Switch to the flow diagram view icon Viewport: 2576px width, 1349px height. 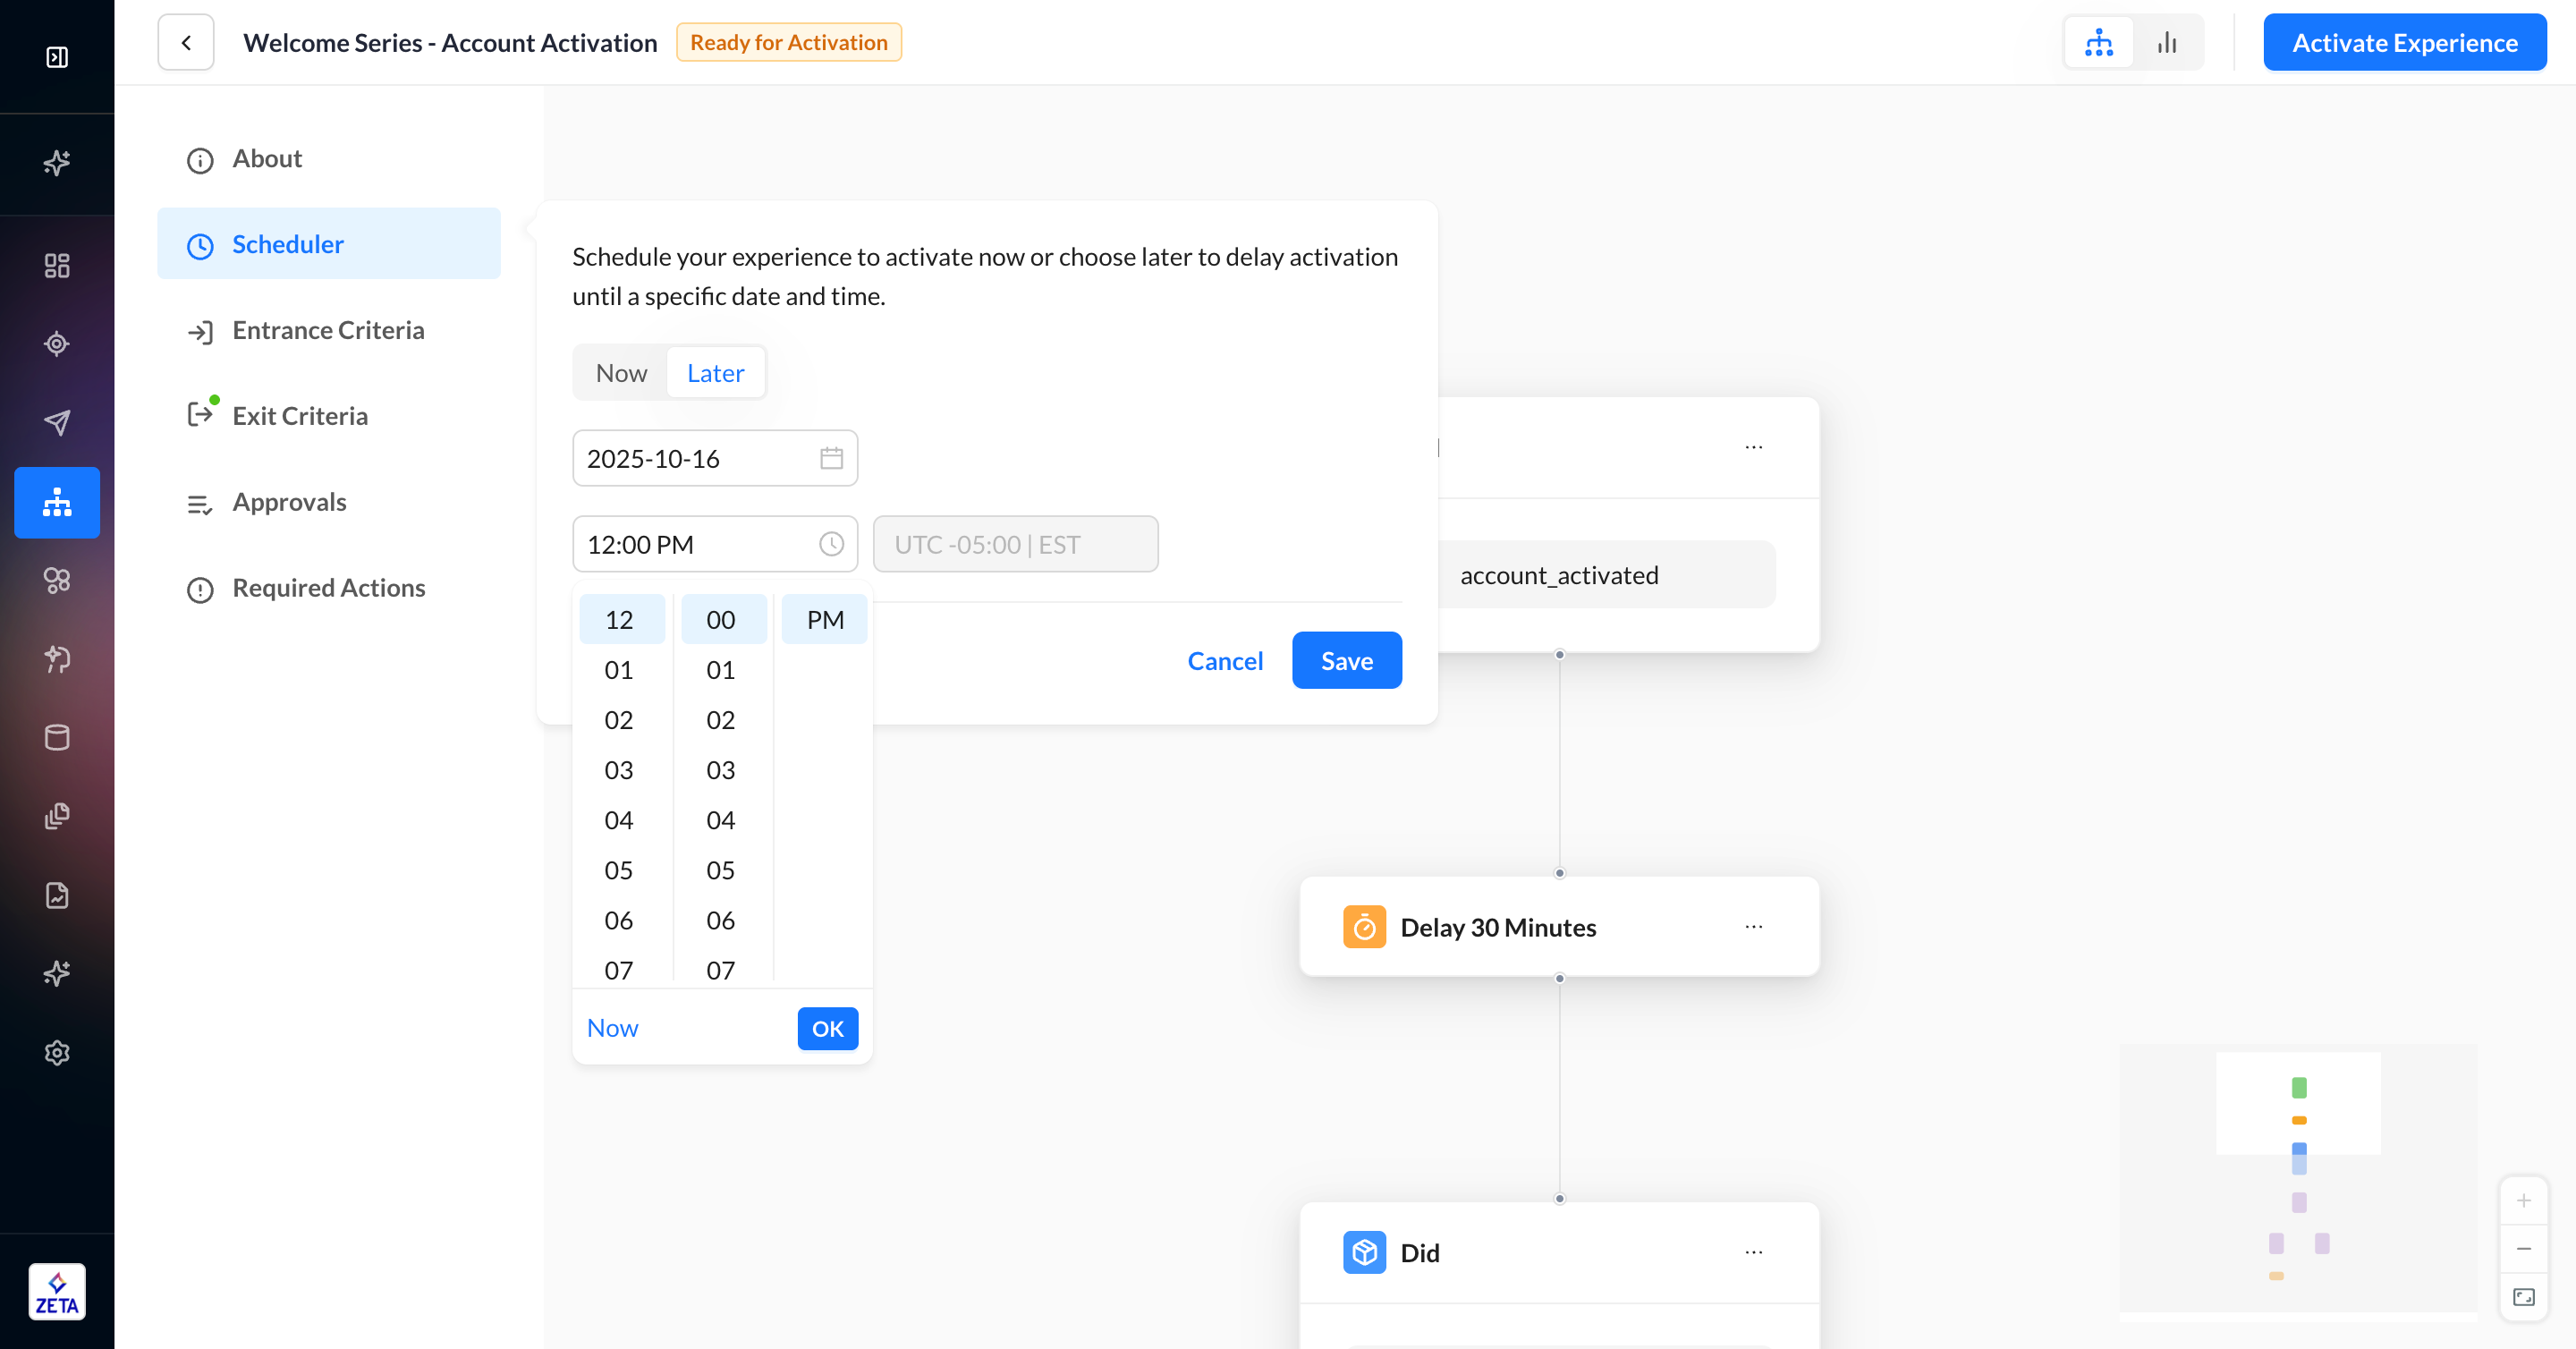point(2099,42)
